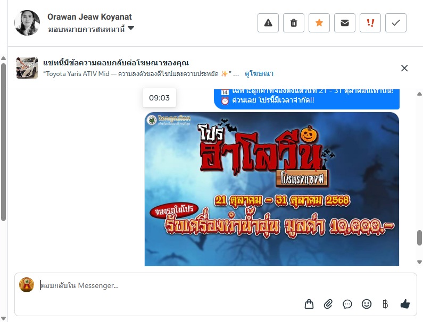
Task: Attach a file using the paperclip
Action: coord(328,304)
